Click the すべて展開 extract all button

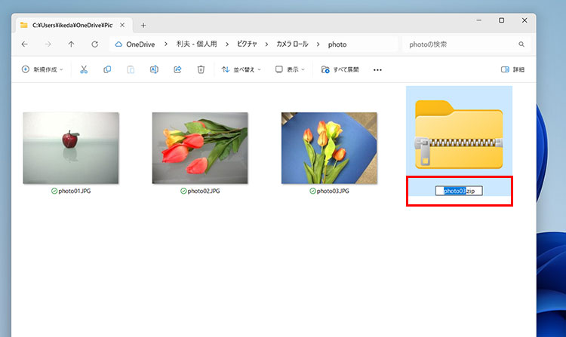(340, 69)
